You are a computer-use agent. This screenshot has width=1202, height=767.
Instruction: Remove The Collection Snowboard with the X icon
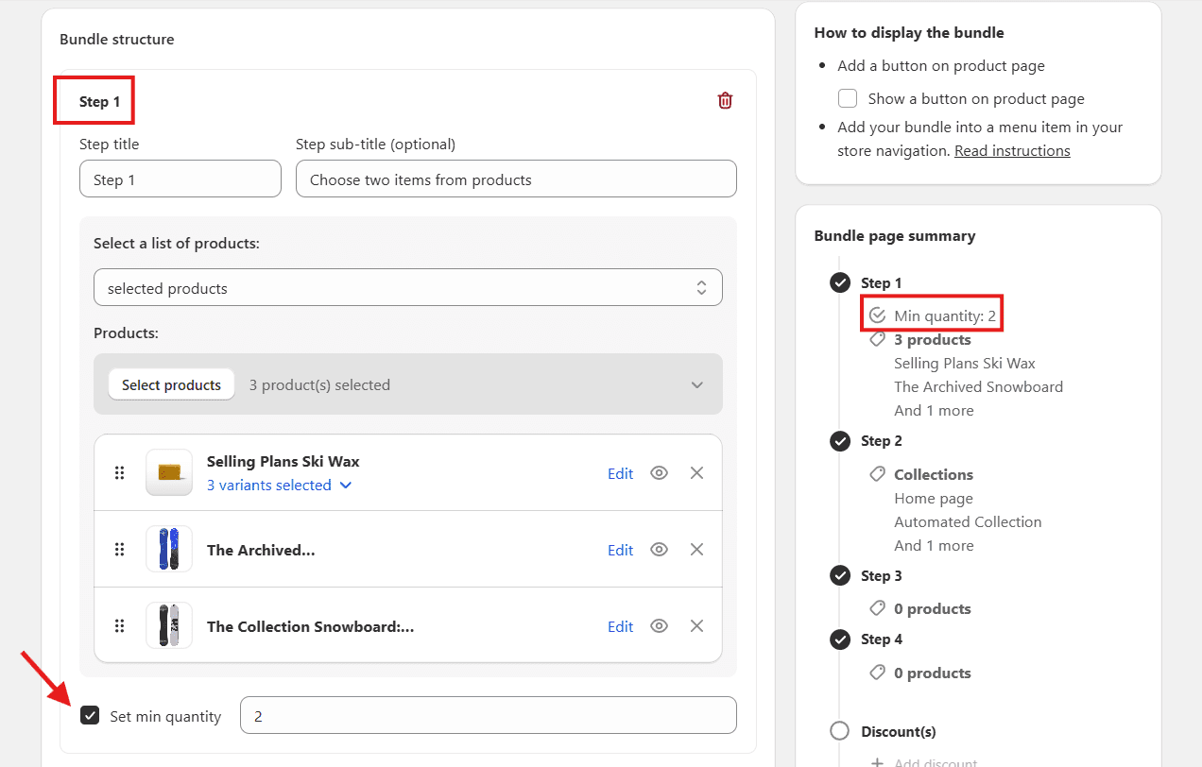tap(696, 626)
